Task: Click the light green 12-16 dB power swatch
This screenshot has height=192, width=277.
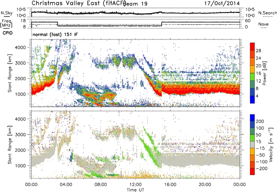Action: pos(252,77)
